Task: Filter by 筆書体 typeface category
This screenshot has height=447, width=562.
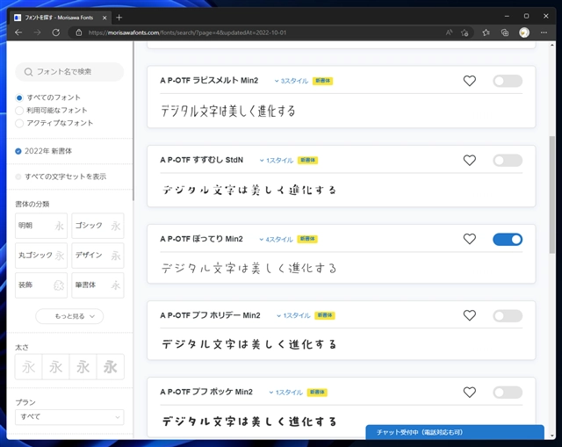Action: coord(97,285)
